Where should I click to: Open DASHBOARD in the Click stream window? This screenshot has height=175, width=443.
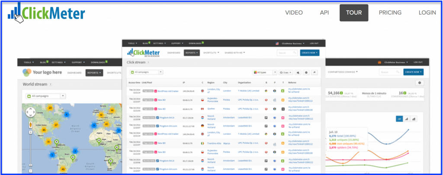click(x=174, y=53)
